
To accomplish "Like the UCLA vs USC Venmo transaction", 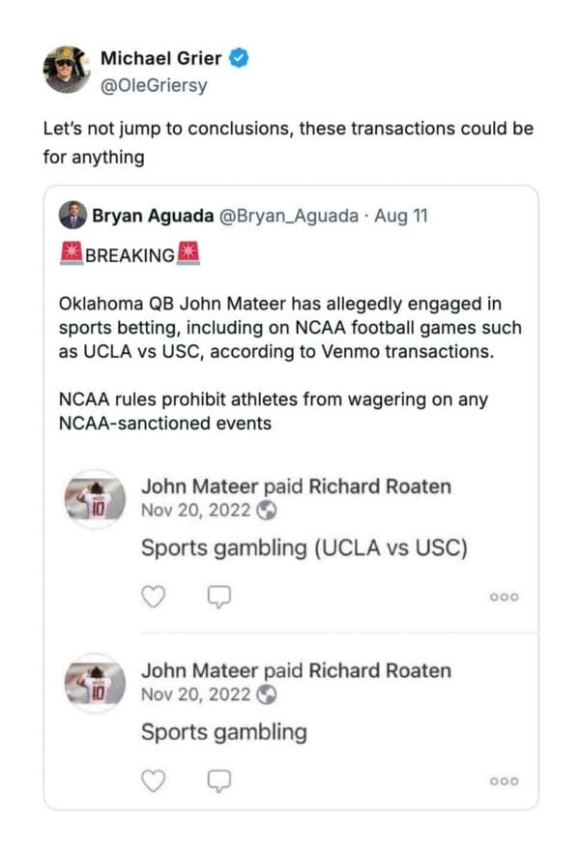I will [x=154, y=597].
